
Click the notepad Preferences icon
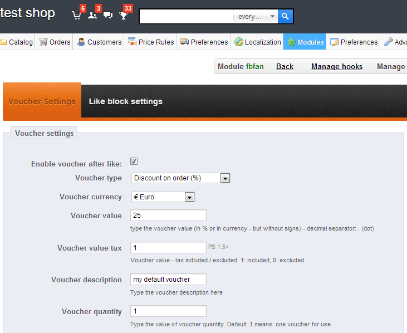tap(334, 42)
